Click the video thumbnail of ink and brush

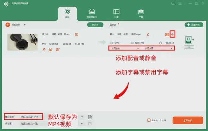[x=22, y=42]
